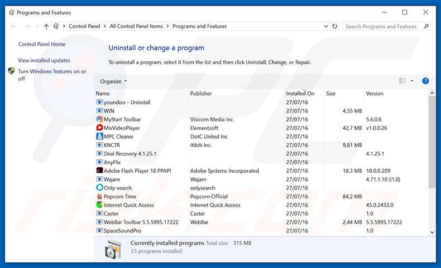Select the 45.0.2433.0 version cell
The image size is (441, 268).
(x=380, y=205)
